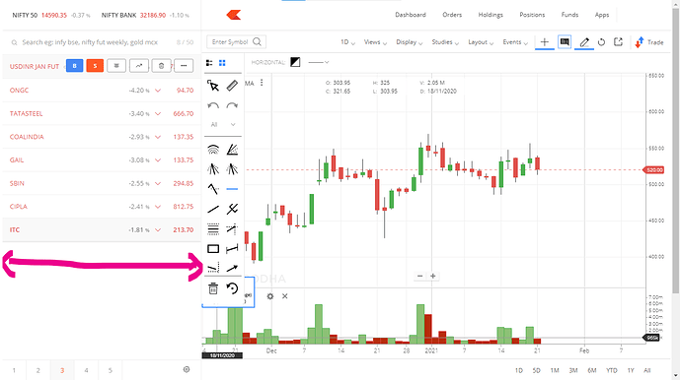Open the Holdings page
The height and width of the screenshot is (380, 680).
tap(491, 15)
